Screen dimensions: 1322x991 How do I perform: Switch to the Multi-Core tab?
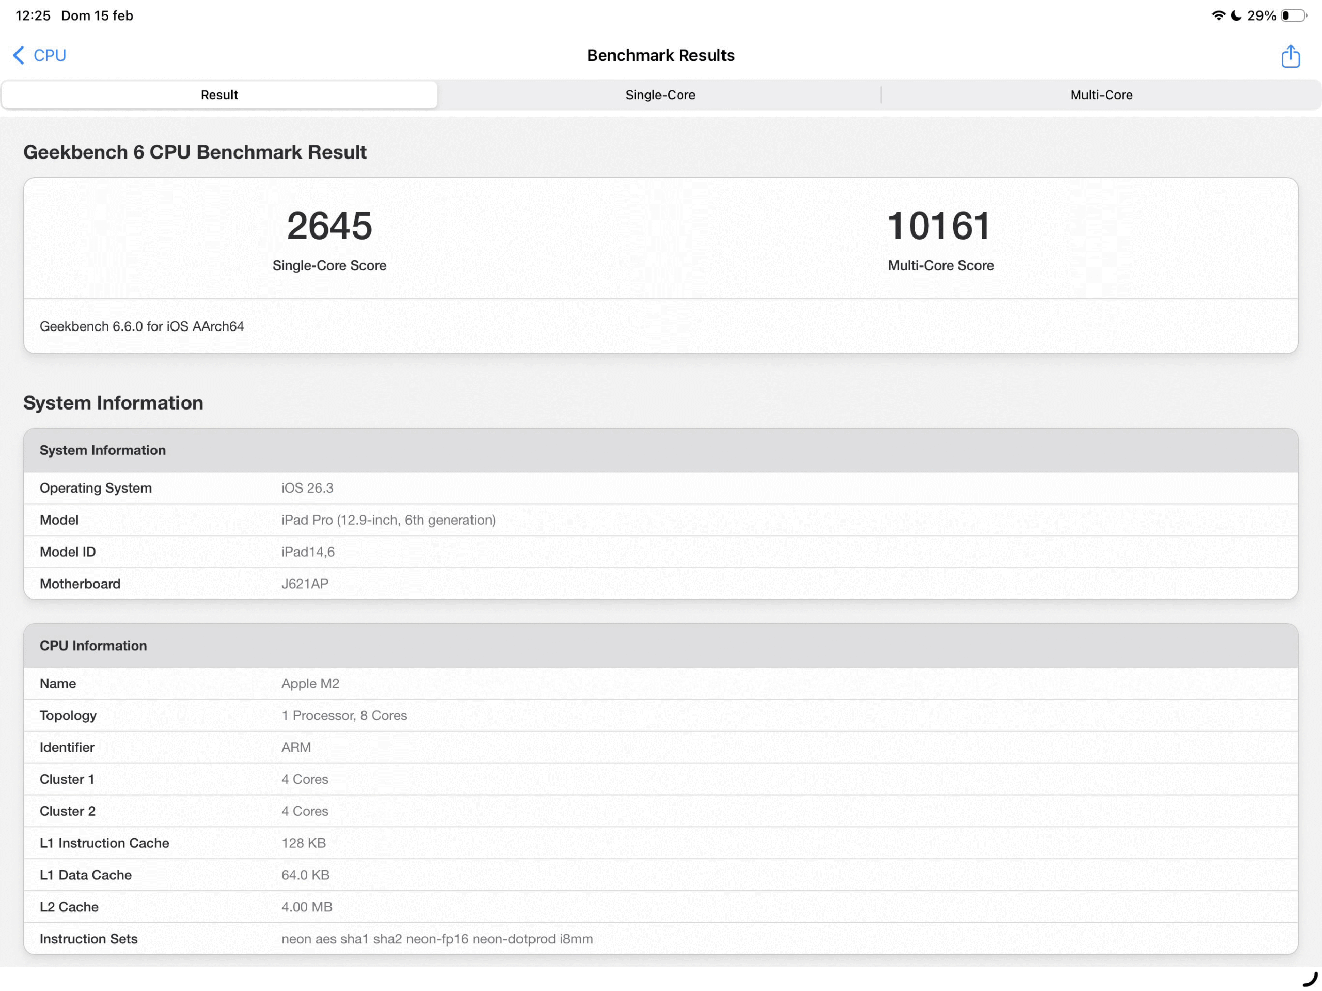click(1101, 95)
